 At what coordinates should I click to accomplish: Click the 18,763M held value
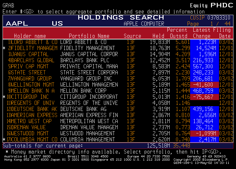[x=160, y=48]
